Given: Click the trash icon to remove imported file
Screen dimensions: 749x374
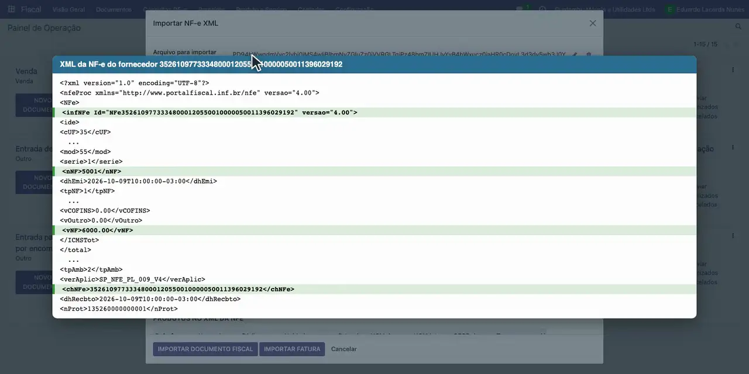Looking at the screenshot, I should point(589,54).
